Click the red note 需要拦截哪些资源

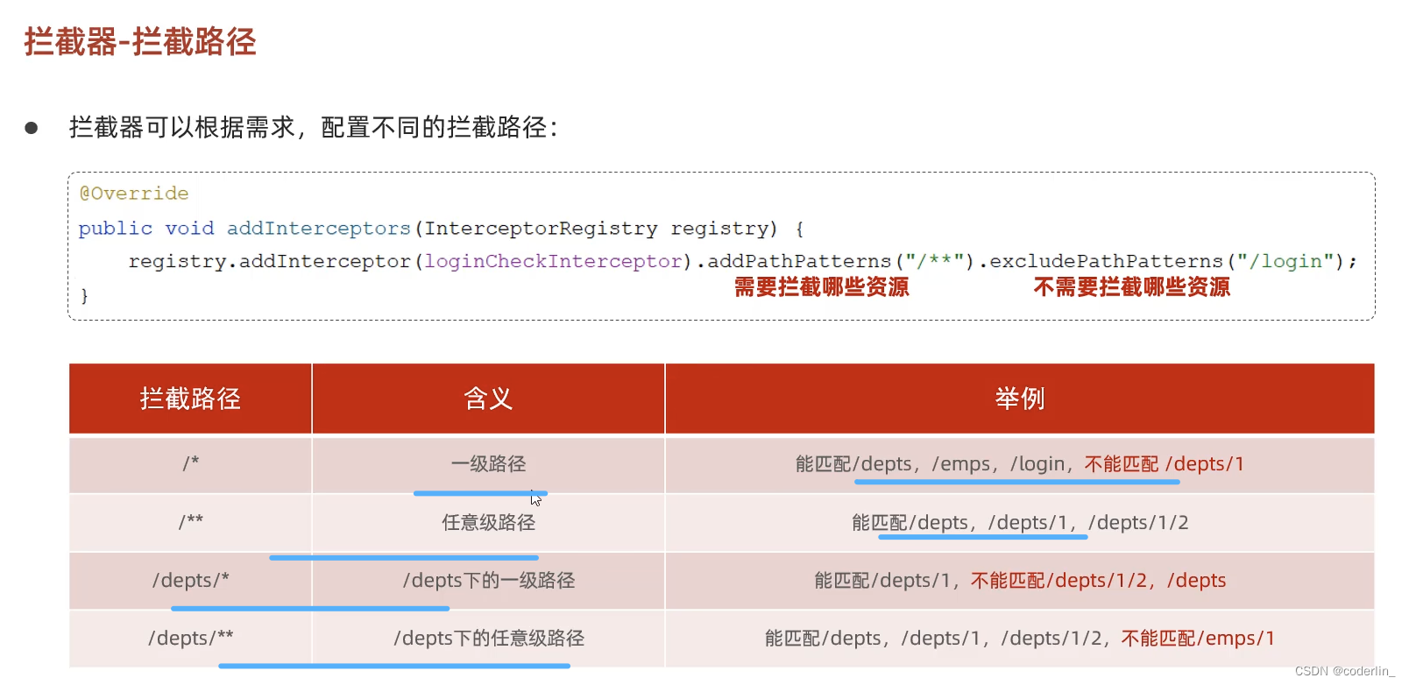(x=821, y=286)
